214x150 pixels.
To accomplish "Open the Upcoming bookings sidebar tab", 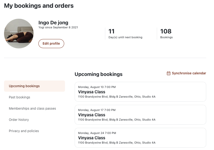I will pos(35,86).
